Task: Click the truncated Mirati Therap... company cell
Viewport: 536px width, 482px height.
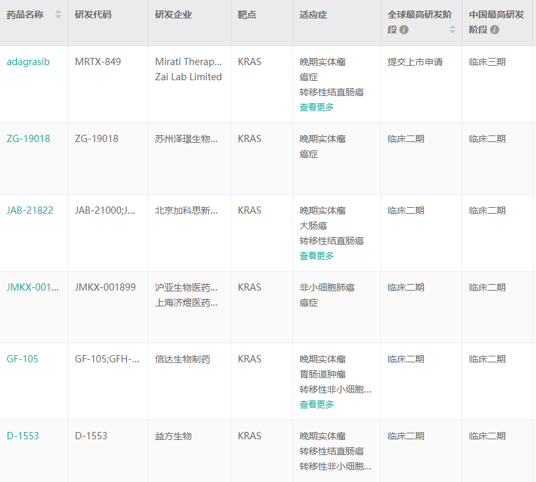Action: [189, 62]
